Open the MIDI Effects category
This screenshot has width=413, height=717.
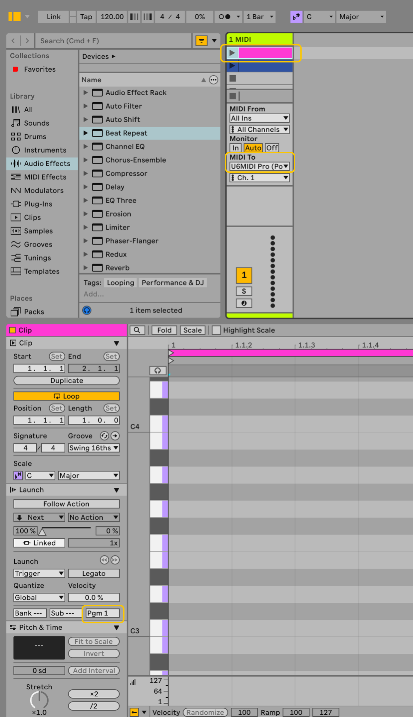(x=45, y=177)
